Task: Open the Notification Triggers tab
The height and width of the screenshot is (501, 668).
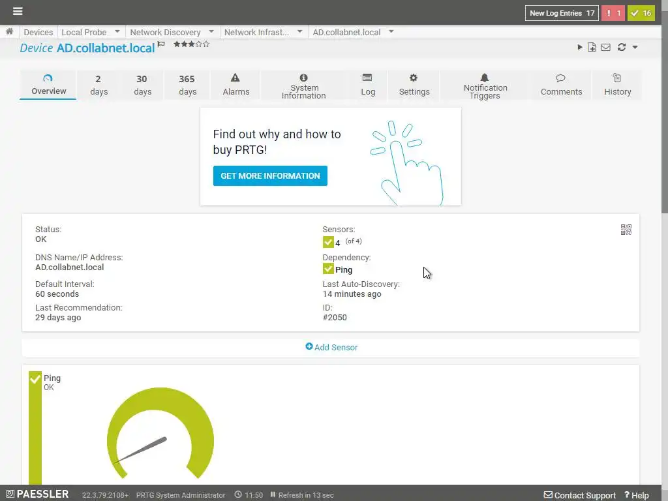Action: [485, 85]
